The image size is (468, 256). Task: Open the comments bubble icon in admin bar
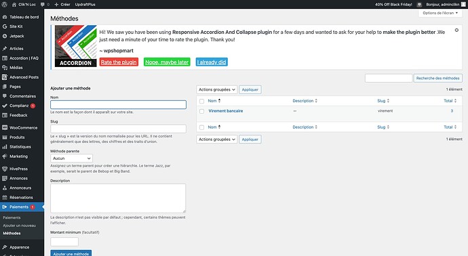tap(42, 5)
